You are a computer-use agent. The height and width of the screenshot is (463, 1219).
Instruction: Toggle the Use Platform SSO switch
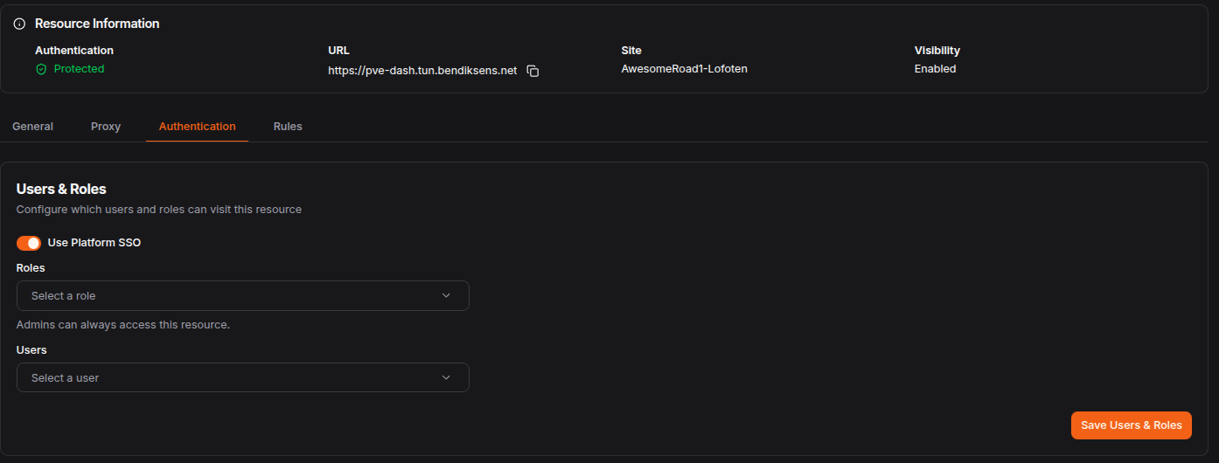click(29, 243)
